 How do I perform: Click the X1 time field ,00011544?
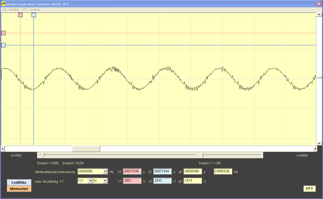pyautogui.click(x=132, y=172)
